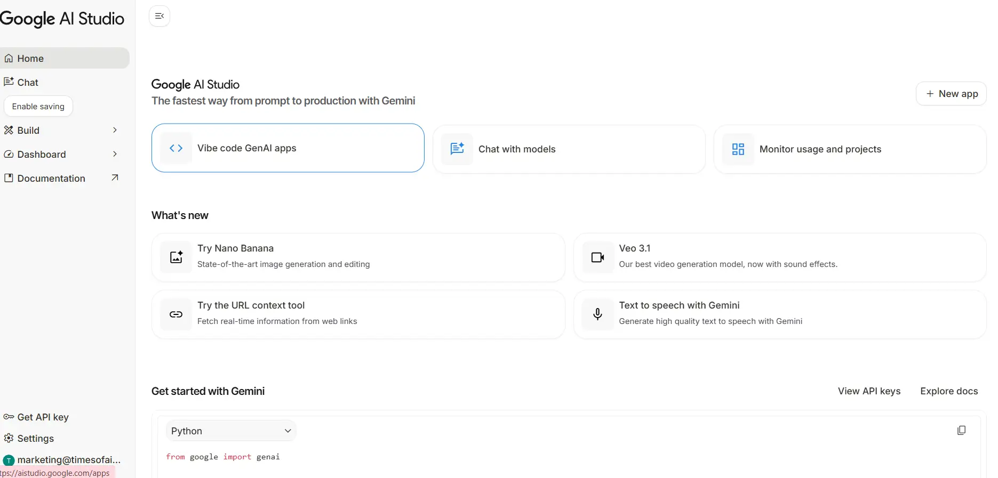Click 'Fetch real-time information from web links' text

(277, 321)
